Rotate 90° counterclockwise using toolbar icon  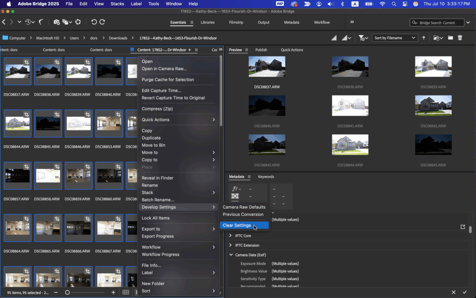(x=94, y=22)
